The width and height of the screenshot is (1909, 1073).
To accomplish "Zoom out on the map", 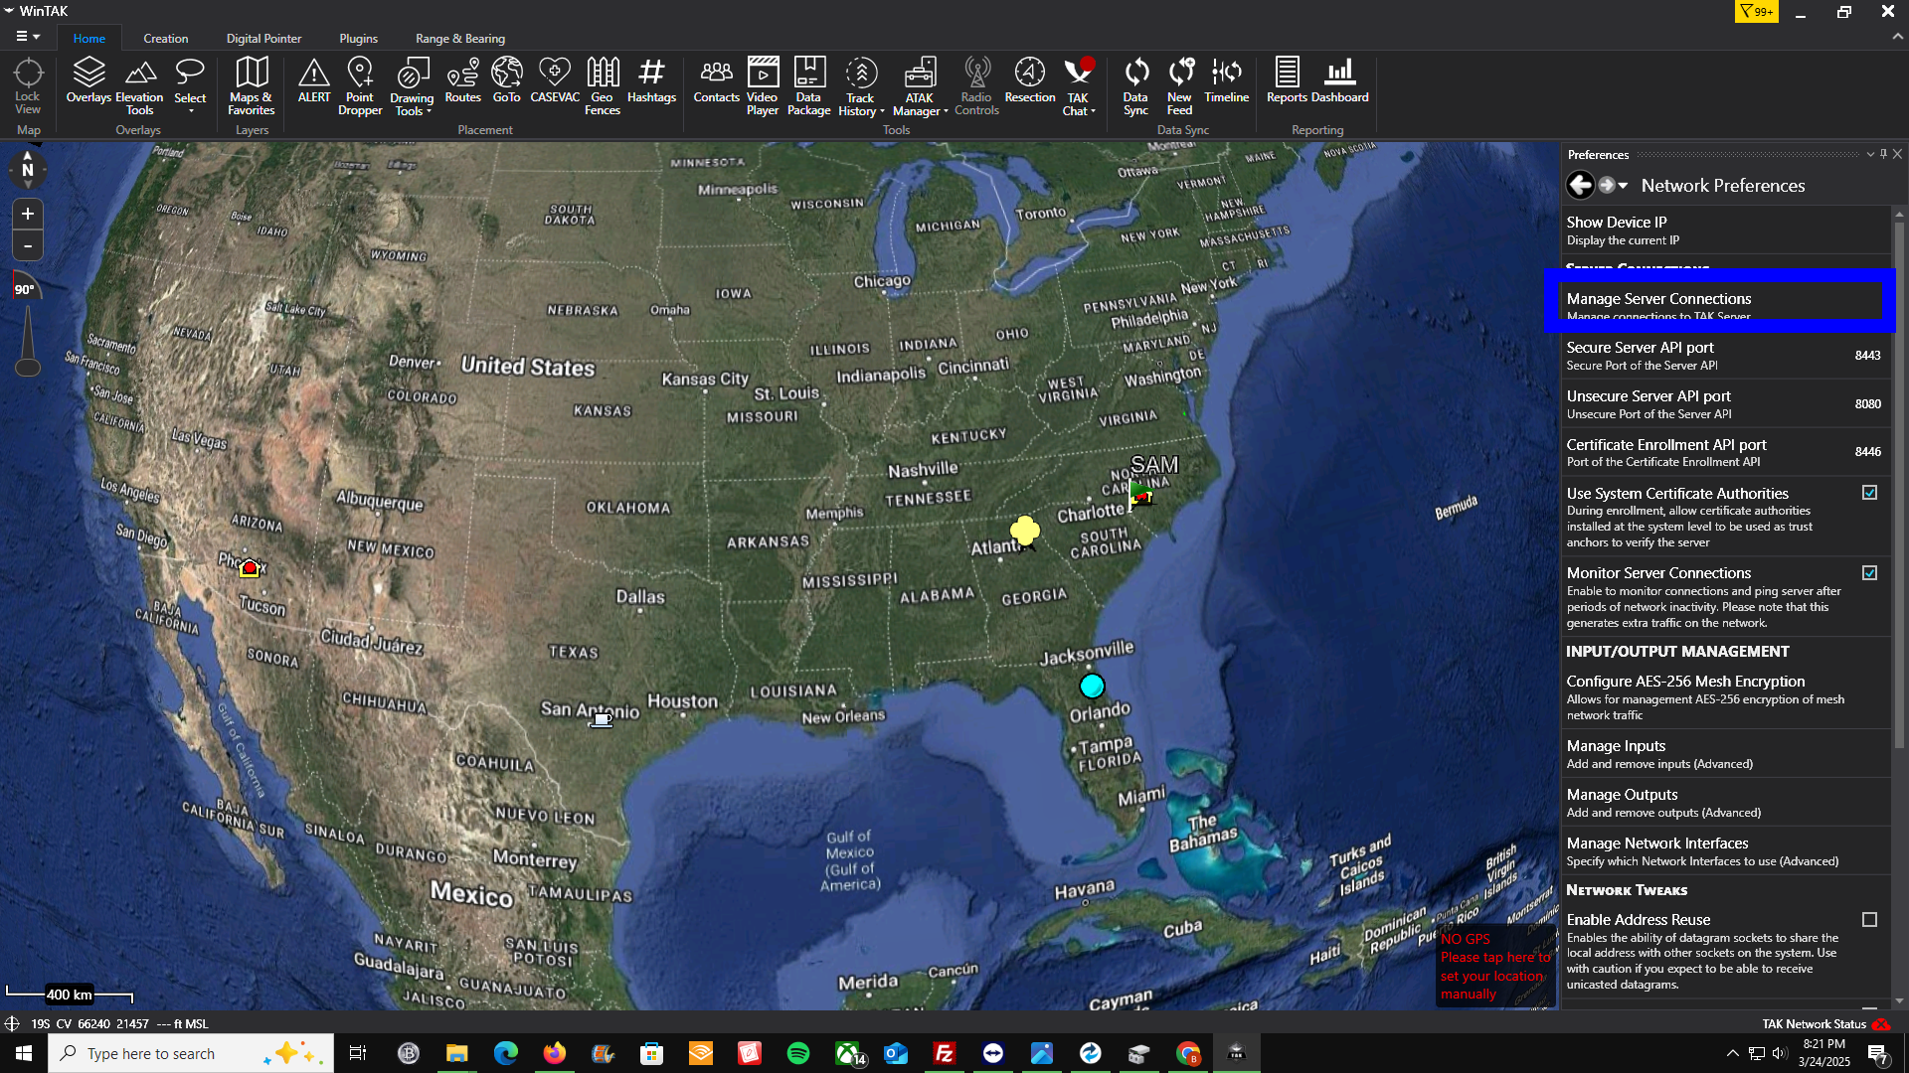I will tap(28, 245).
